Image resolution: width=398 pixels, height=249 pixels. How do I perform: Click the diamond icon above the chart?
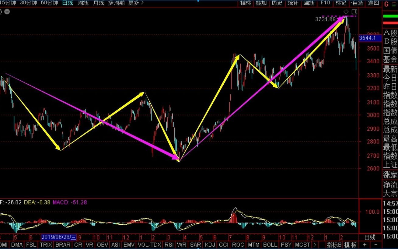(x=346, y=12)
